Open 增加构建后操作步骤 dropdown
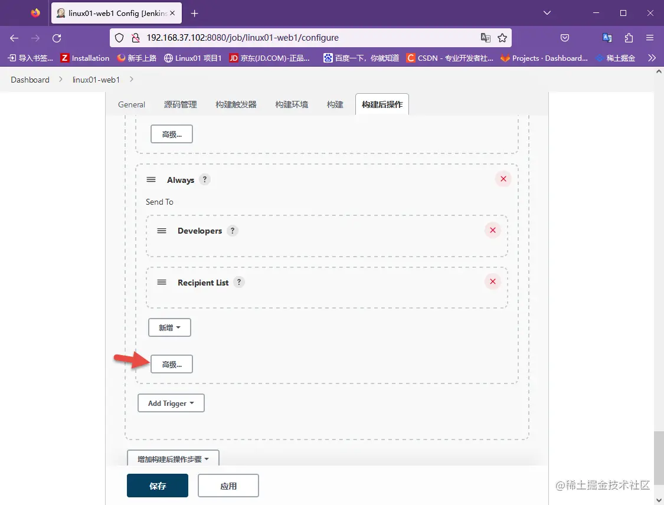664x505 pixels. [173, 458]
